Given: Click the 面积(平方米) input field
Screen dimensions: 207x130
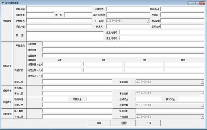Looking at the screenshot, I should click(128, 15).
